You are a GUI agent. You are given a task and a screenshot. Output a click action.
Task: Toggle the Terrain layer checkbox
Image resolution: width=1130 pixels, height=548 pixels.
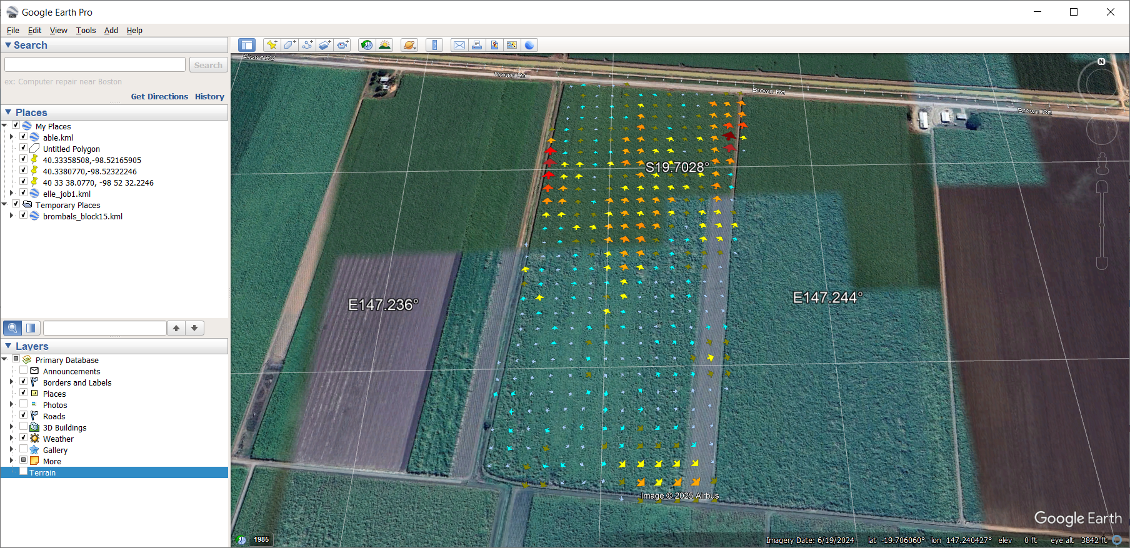click(x=23, y=472)
